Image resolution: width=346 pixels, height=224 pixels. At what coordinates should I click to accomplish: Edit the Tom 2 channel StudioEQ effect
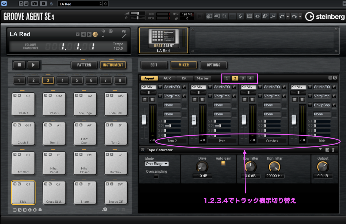click(x=184, y=87)
